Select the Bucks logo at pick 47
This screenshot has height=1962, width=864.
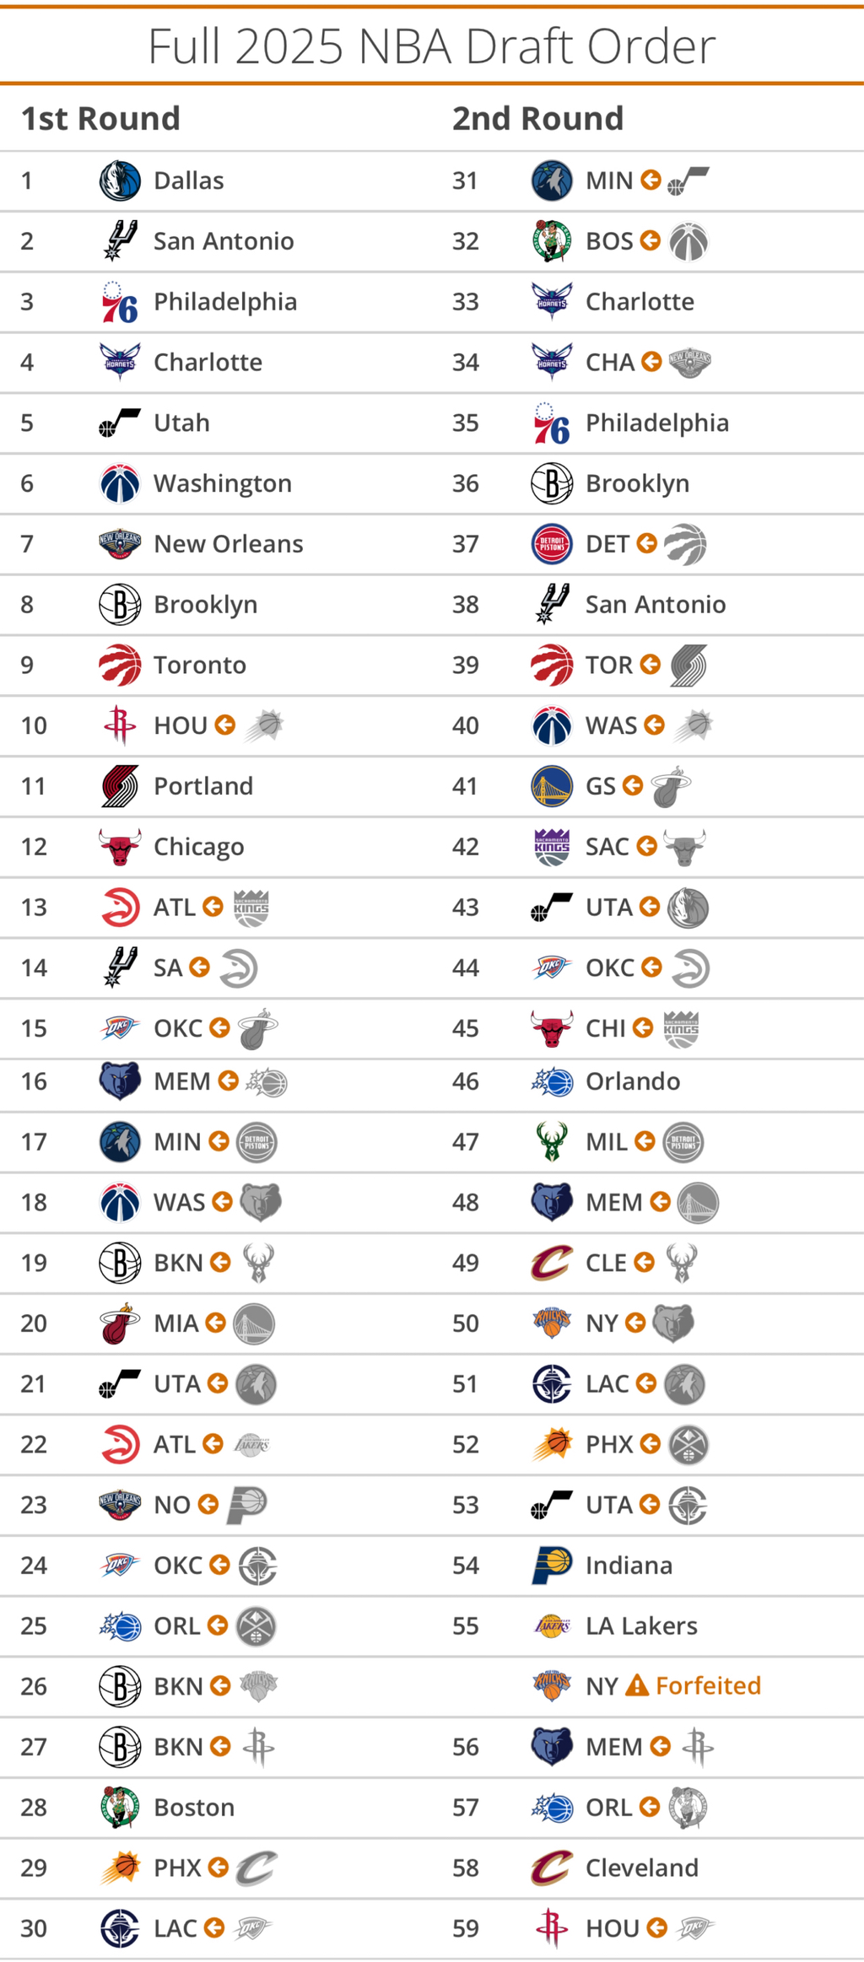[x=552, y=1142]
